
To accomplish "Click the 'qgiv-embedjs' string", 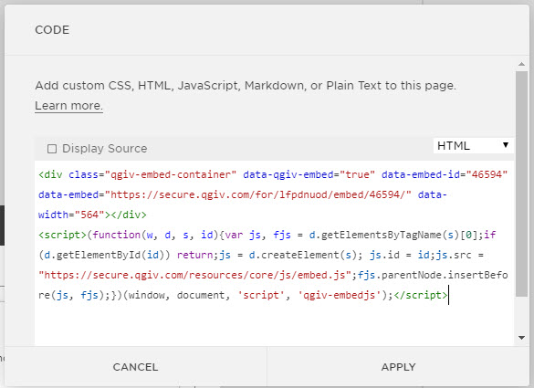I will (340, 295).
